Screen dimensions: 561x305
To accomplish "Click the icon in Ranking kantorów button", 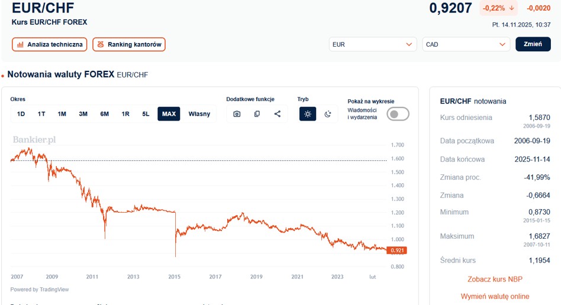I will coord(101,44).
